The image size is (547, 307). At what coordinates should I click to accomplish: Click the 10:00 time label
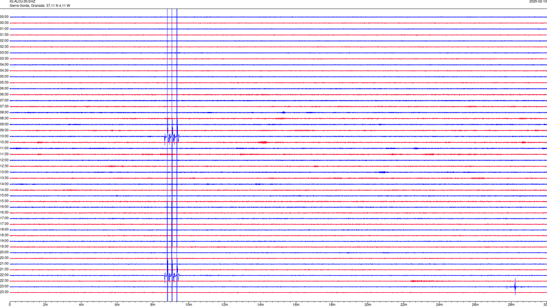click(x=4, y=136)
